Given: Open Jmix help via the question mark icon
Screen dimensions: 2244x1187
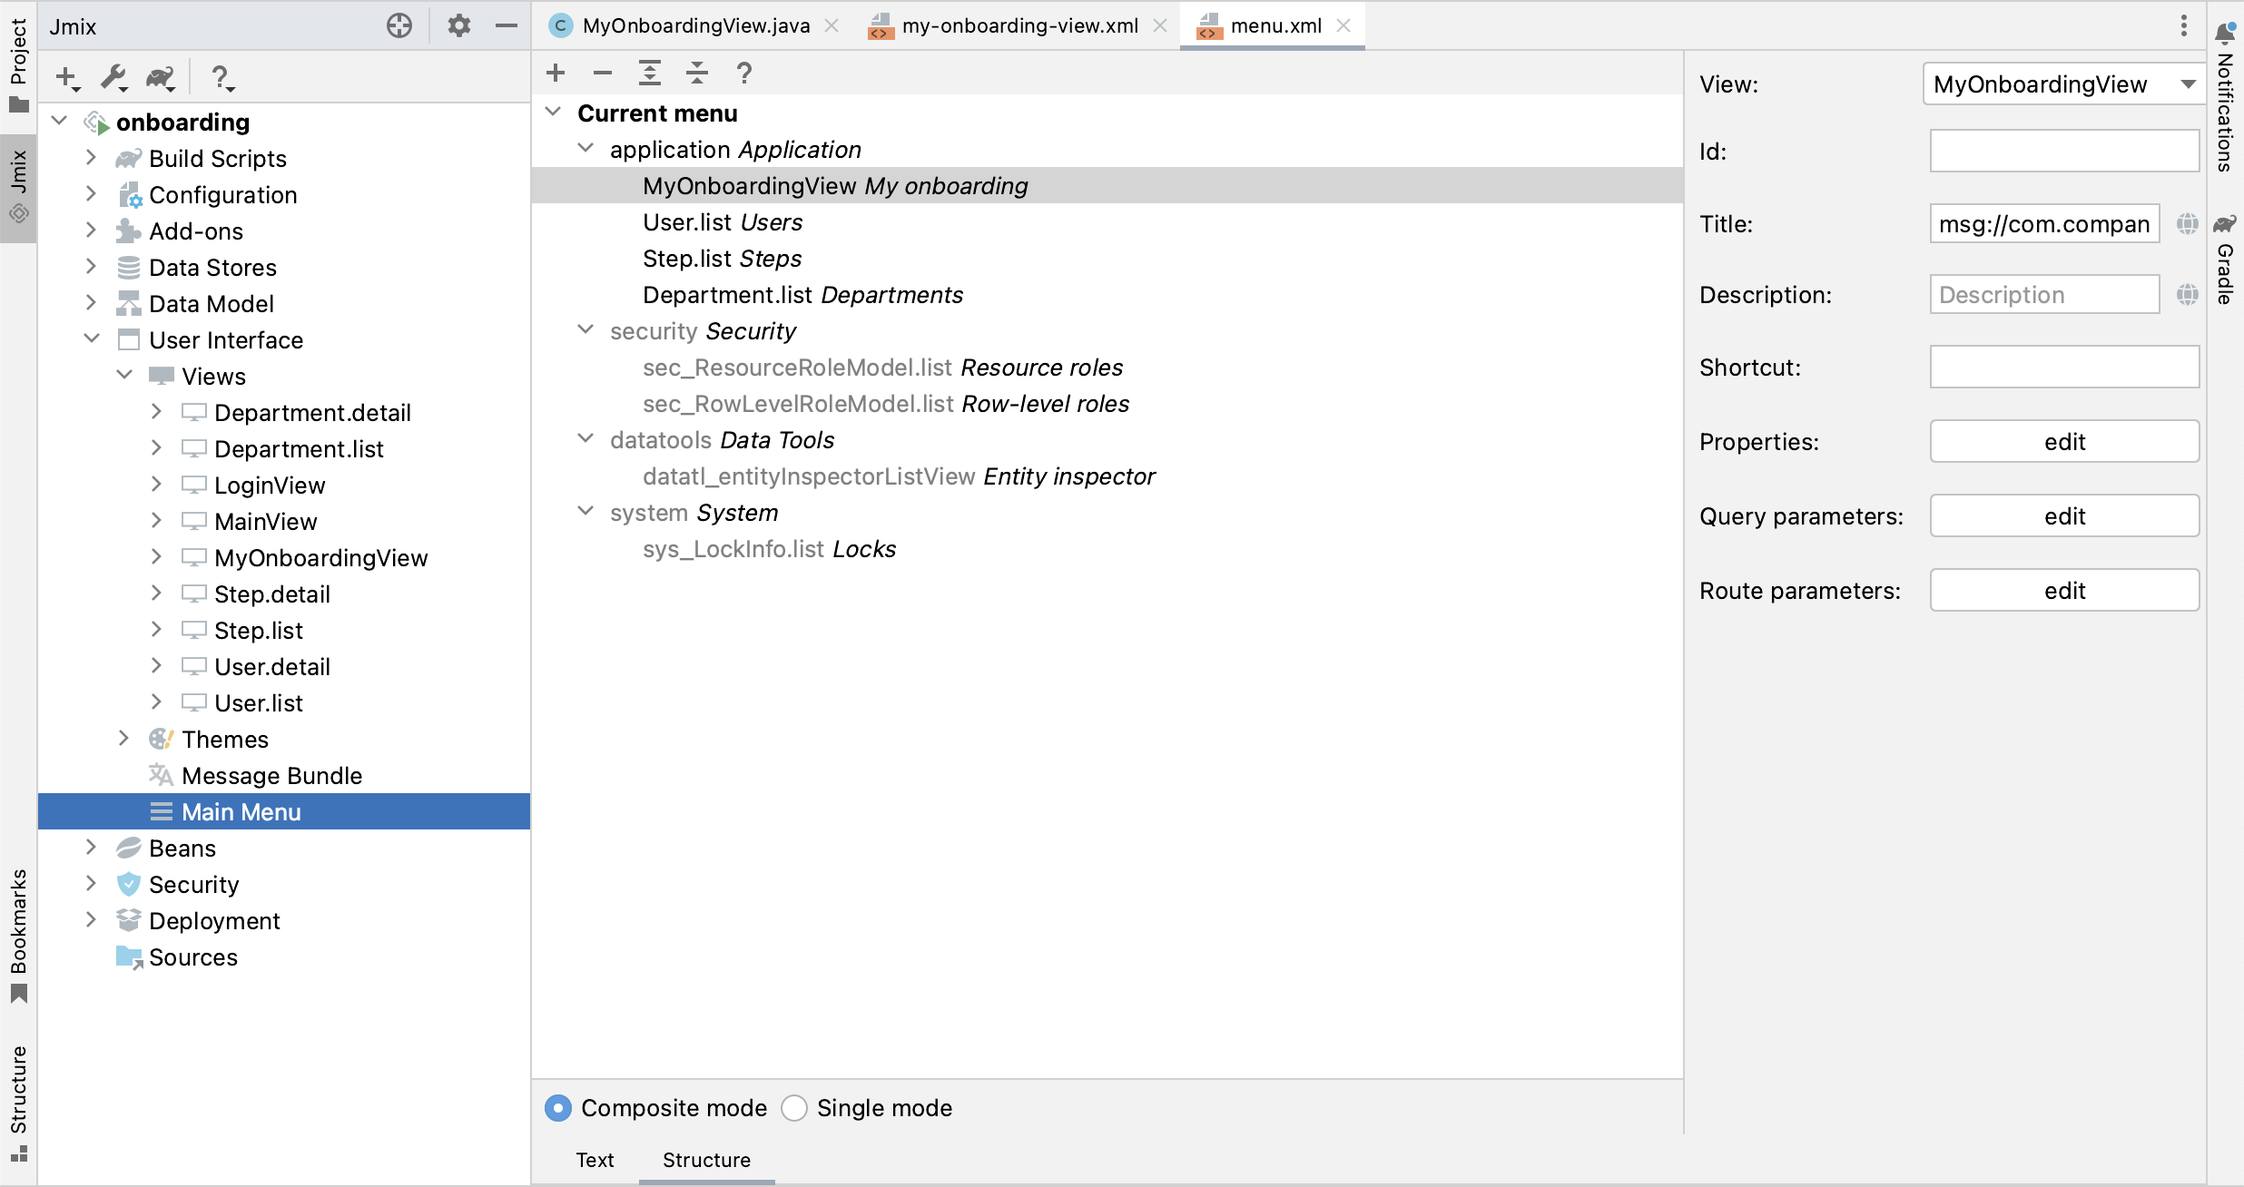Looking at the screenshot, I should (221, 79).
